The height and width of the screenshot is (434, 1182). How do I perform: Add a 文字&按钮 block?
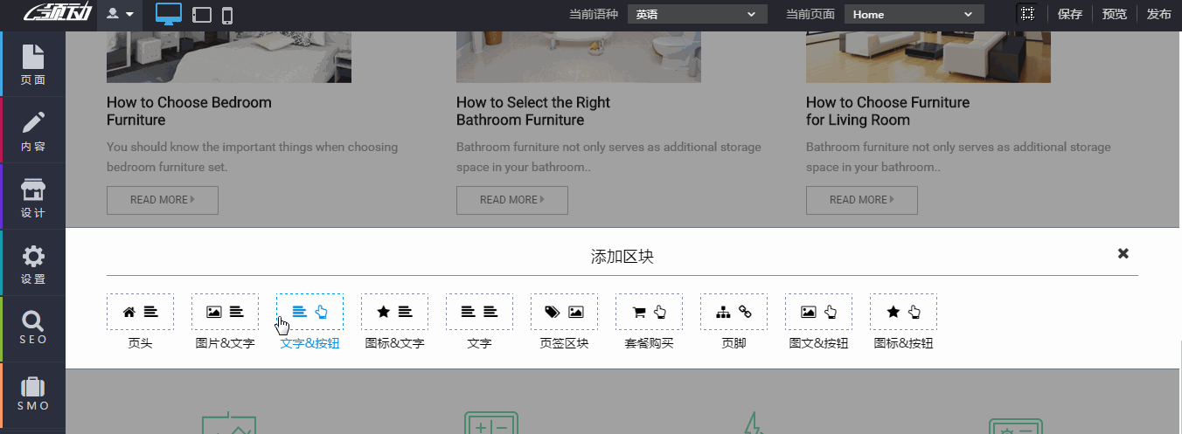click(x=309, y=312)
